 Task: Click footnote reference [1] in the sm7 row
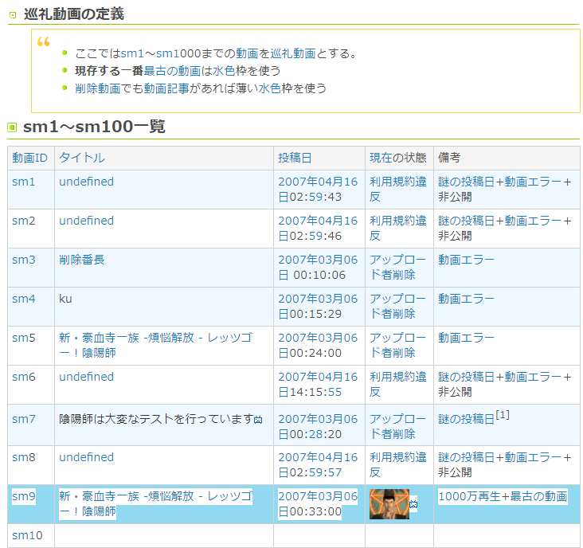[503, 414]
